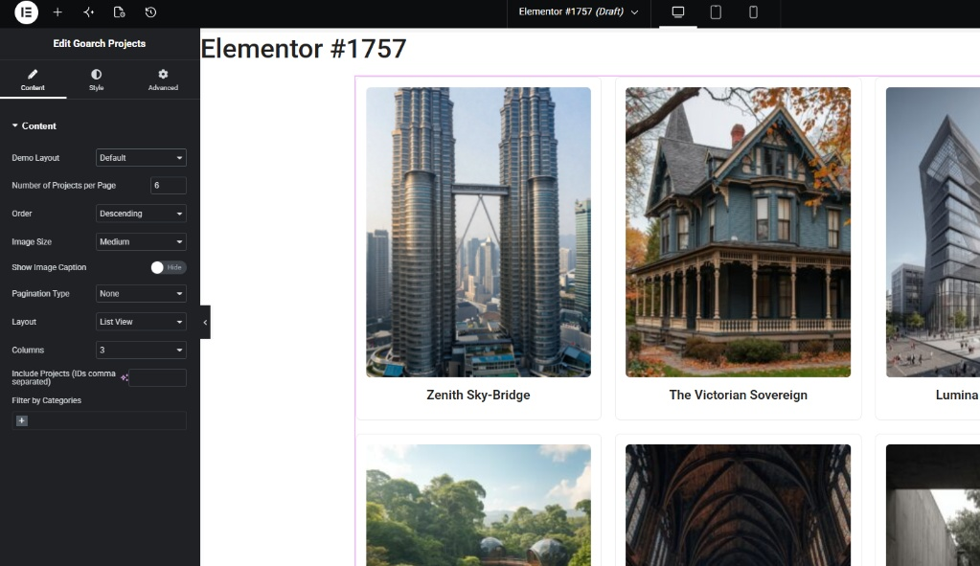Click the Zenith Sky-Bridge title
Screen dimensions: 980x566
478,395
